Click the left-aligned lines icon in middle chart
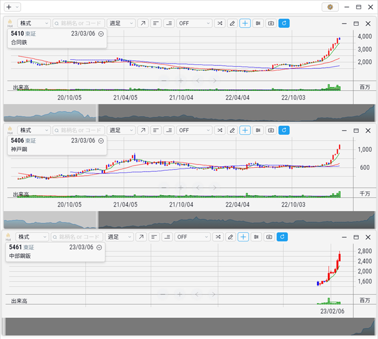The image size is (378, 339). pyautogui.click(x=156, y=130)
